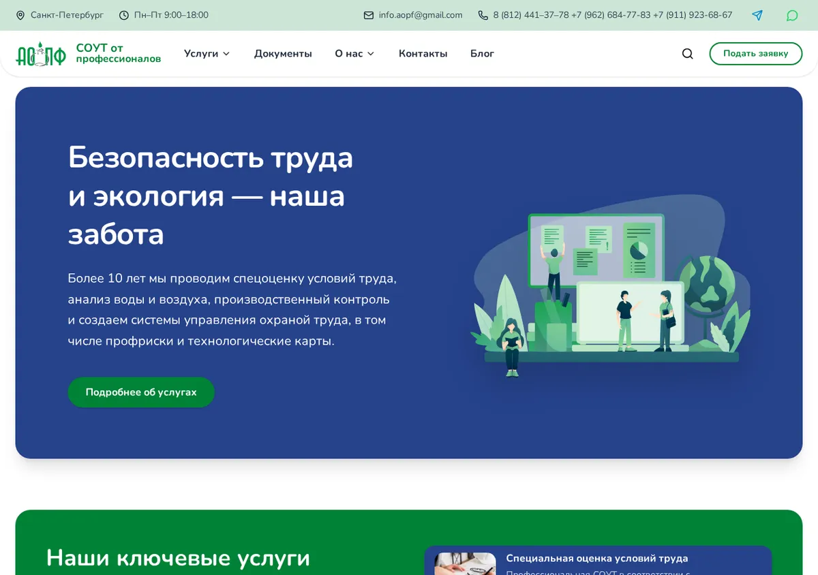The height and width of the screenshot is (575, 818).
Task: Click the Подробнее об услугах button
Action: click(x=141, y=392)
